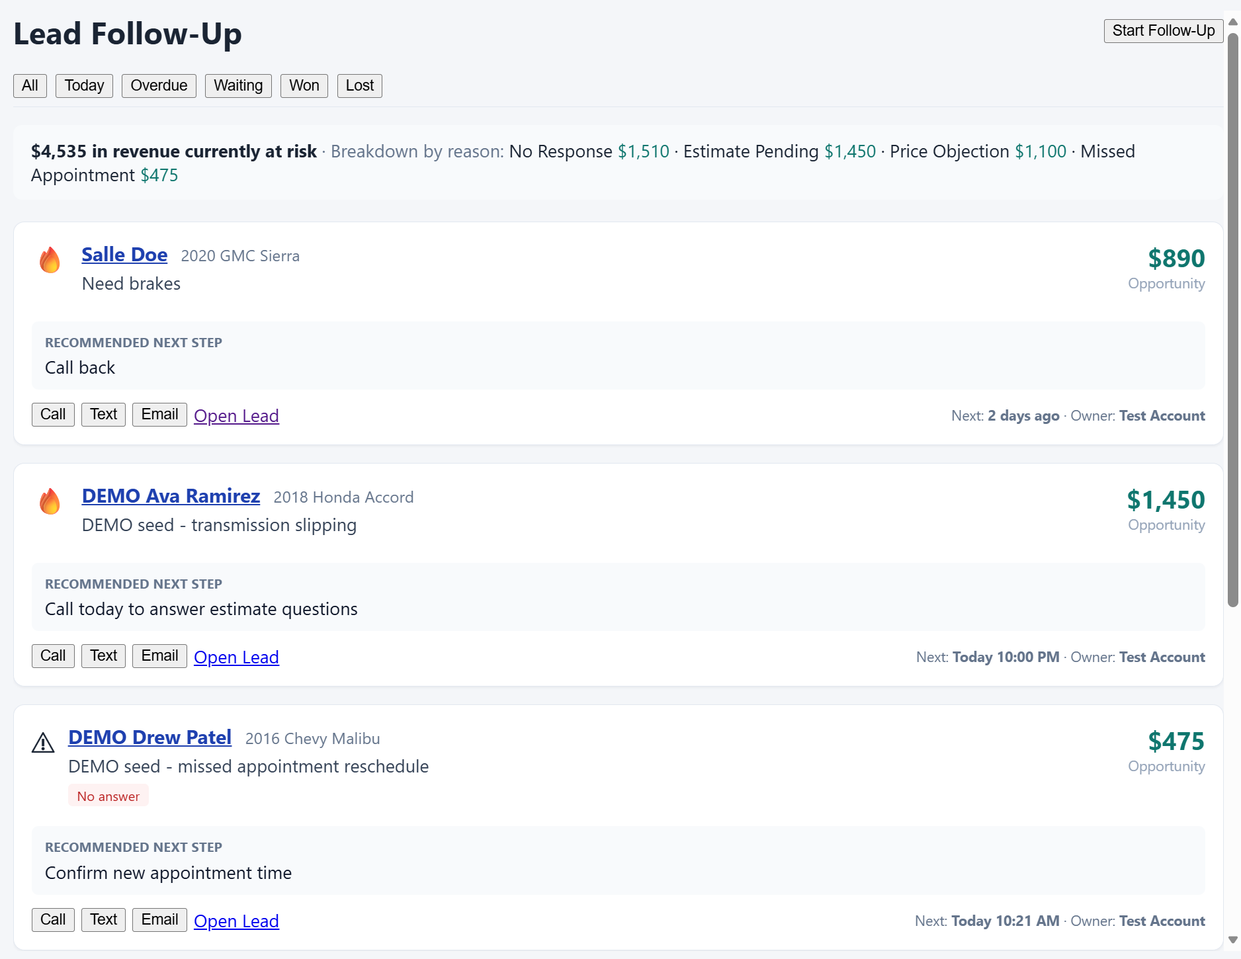This screenshot has width=1241, height=959.
Task: Click 'Next: 2 days ago' text
Action: click(x=1005, y=416)
